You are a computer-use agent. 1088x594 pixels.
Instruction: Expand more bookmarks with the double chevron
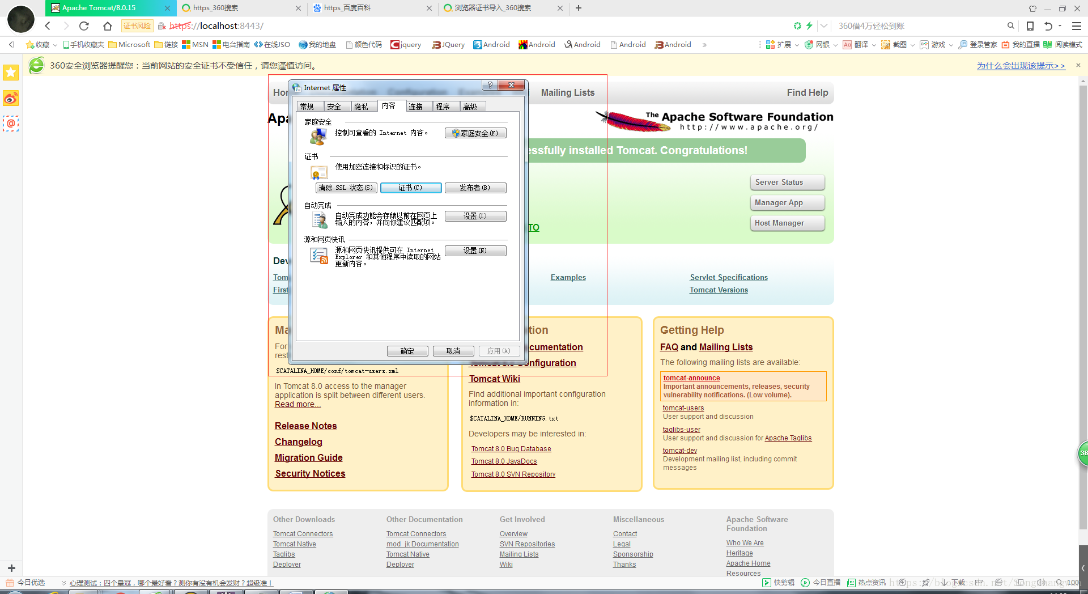704,44
